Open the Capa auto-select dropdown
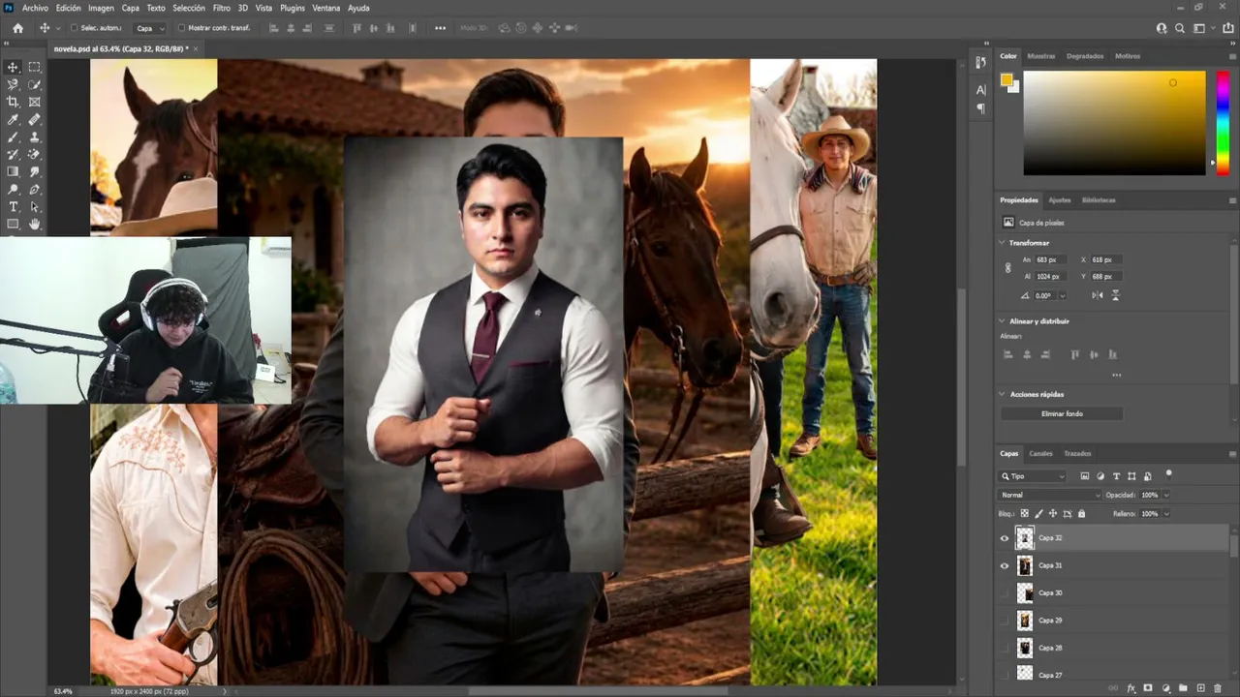1240x697 pixels. click(x=148, y=28)
